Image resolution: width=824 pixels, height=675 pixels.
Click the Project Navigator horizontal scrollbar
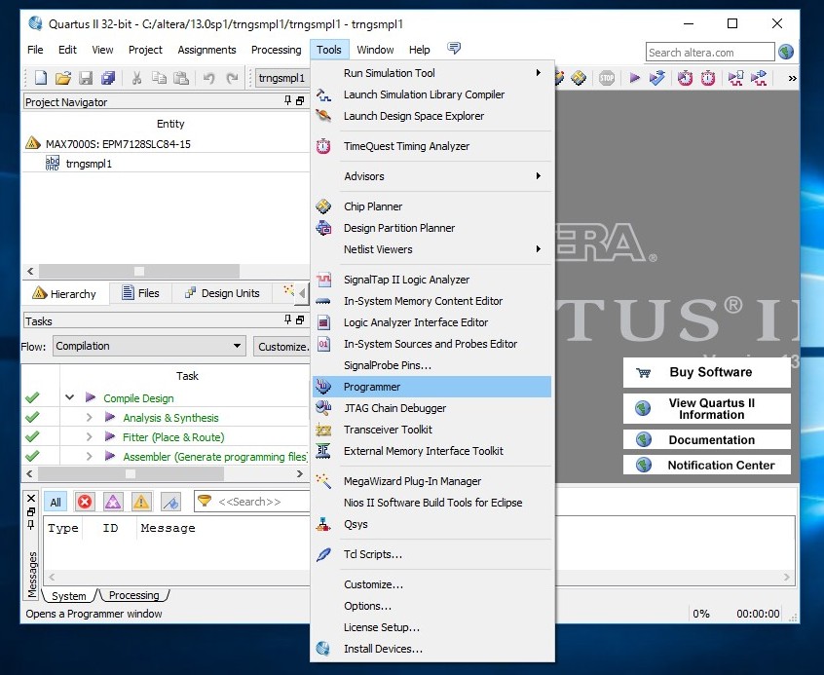(x=139, y=271)
